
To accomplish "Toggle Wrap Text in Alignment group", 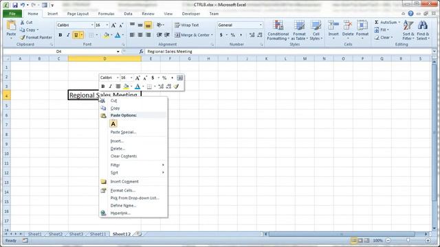I will tap(186, 25).
